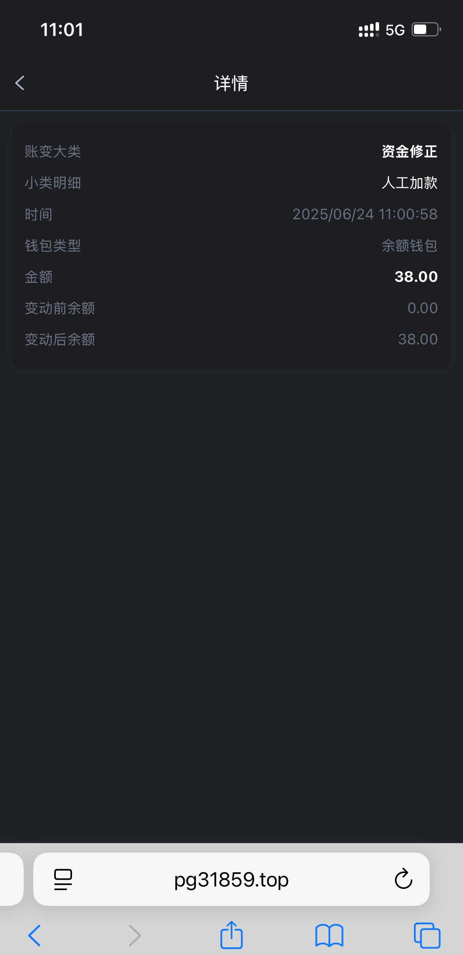This screenshot has height=955, width=463.
Task: Click the pg31859.top address bar
Action: [x=231, y=879]
